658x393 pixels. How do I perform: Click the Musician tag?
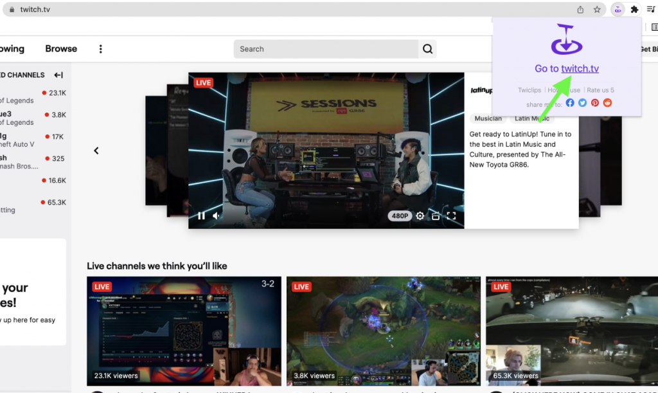(488, 118)
